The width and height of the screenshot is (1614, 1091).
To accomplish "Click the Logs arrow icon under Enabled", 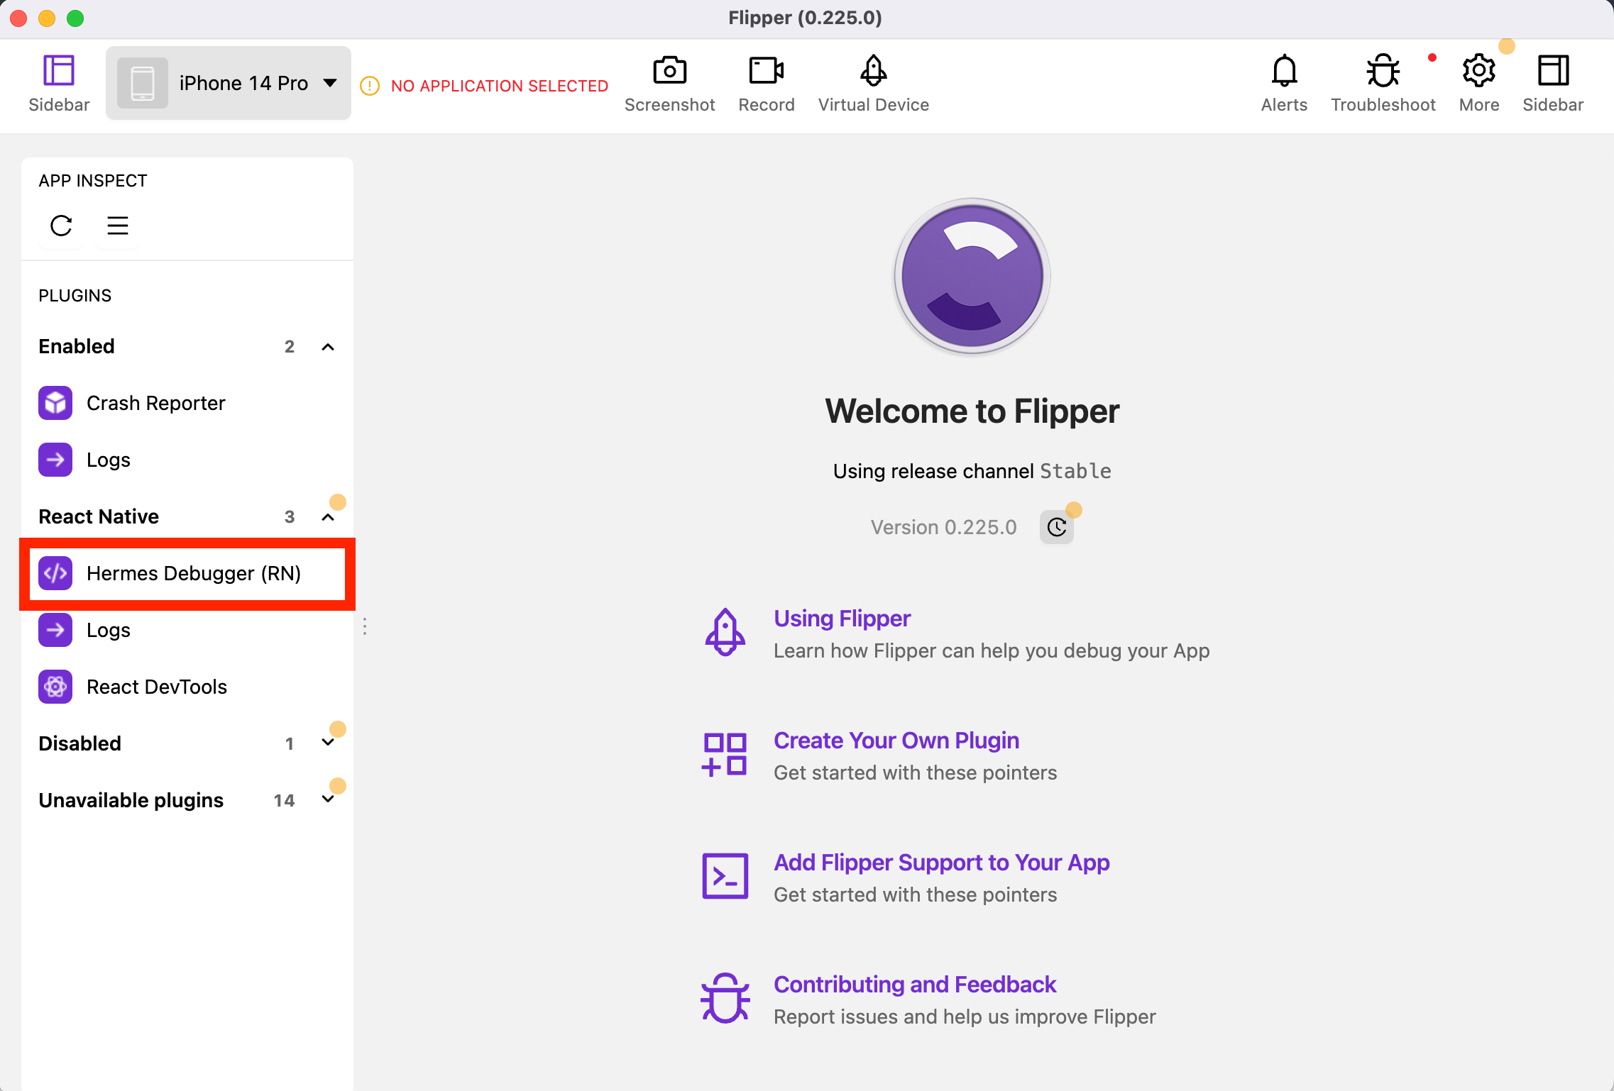I will [x=55, y=460].
